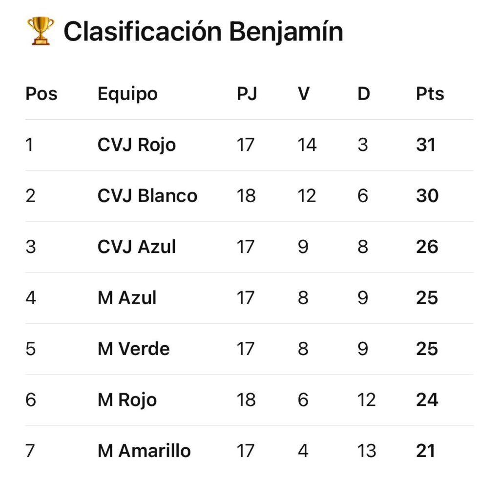Select the M Amarillo team name
This screenshot has height=482, width=500.
[144, 451]
